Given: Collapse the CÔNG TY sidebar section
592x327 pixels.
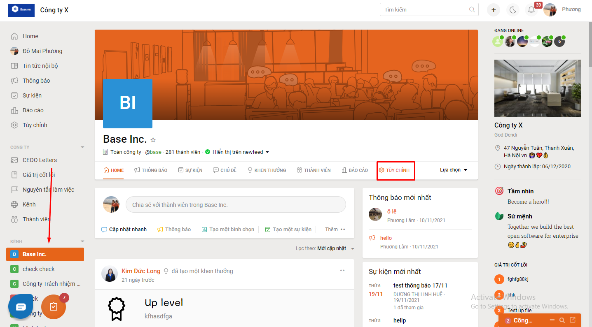Looking at the screenshot, I should pos(82,147).
